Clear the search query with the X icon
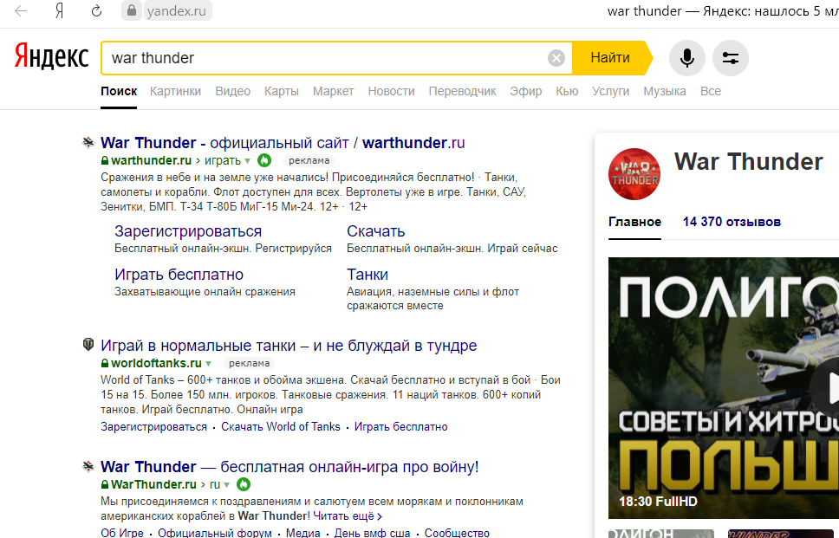The width and height of the screenshot is (839, 538). coord(556,58)
